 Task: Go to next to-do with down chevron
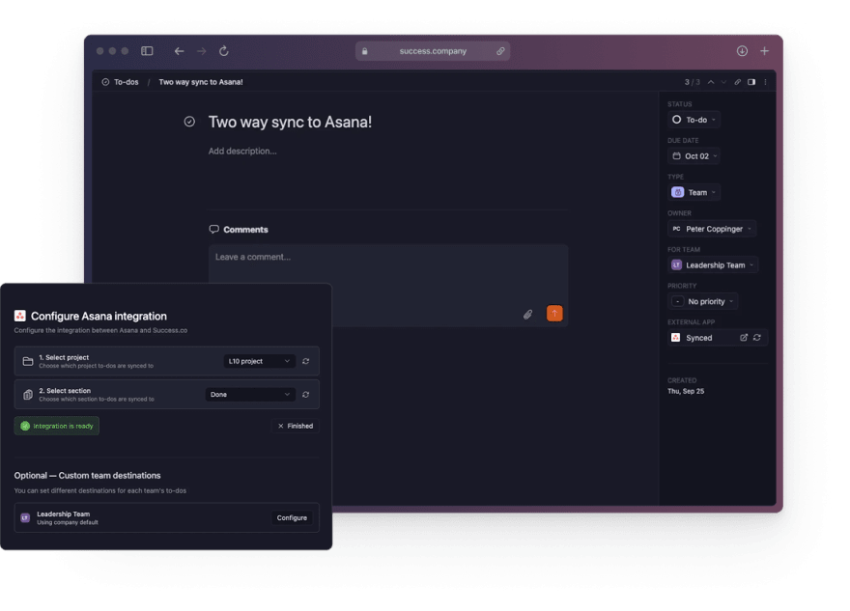pyautogui.click(x=723, y=82)
